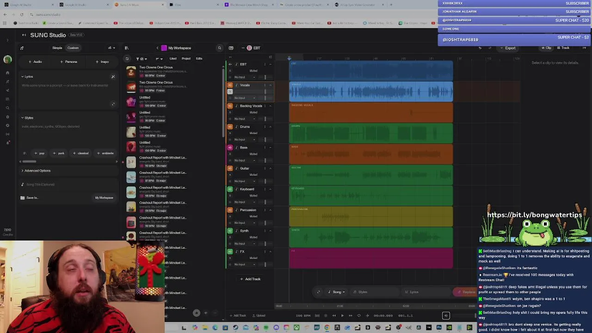Toggle the Drums track mute speaker icon
This screenshot has width=592, height=333.
coord(230,127)
